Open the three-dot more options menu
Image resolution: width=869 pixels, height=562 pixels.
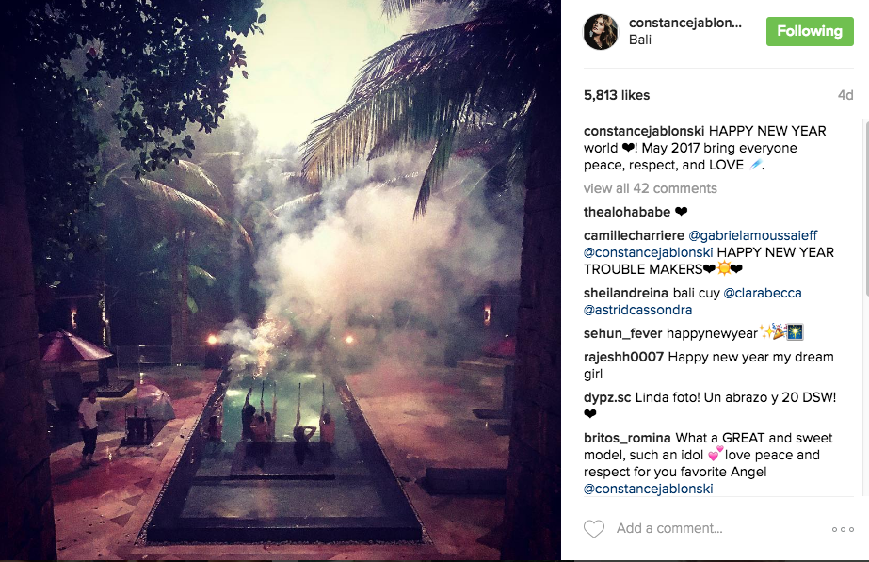point(843,529)
